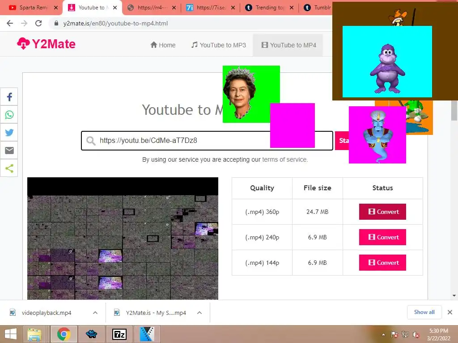The image size is (458, 343).
Task: Open Home navigation item
Action: pos(163,45)
